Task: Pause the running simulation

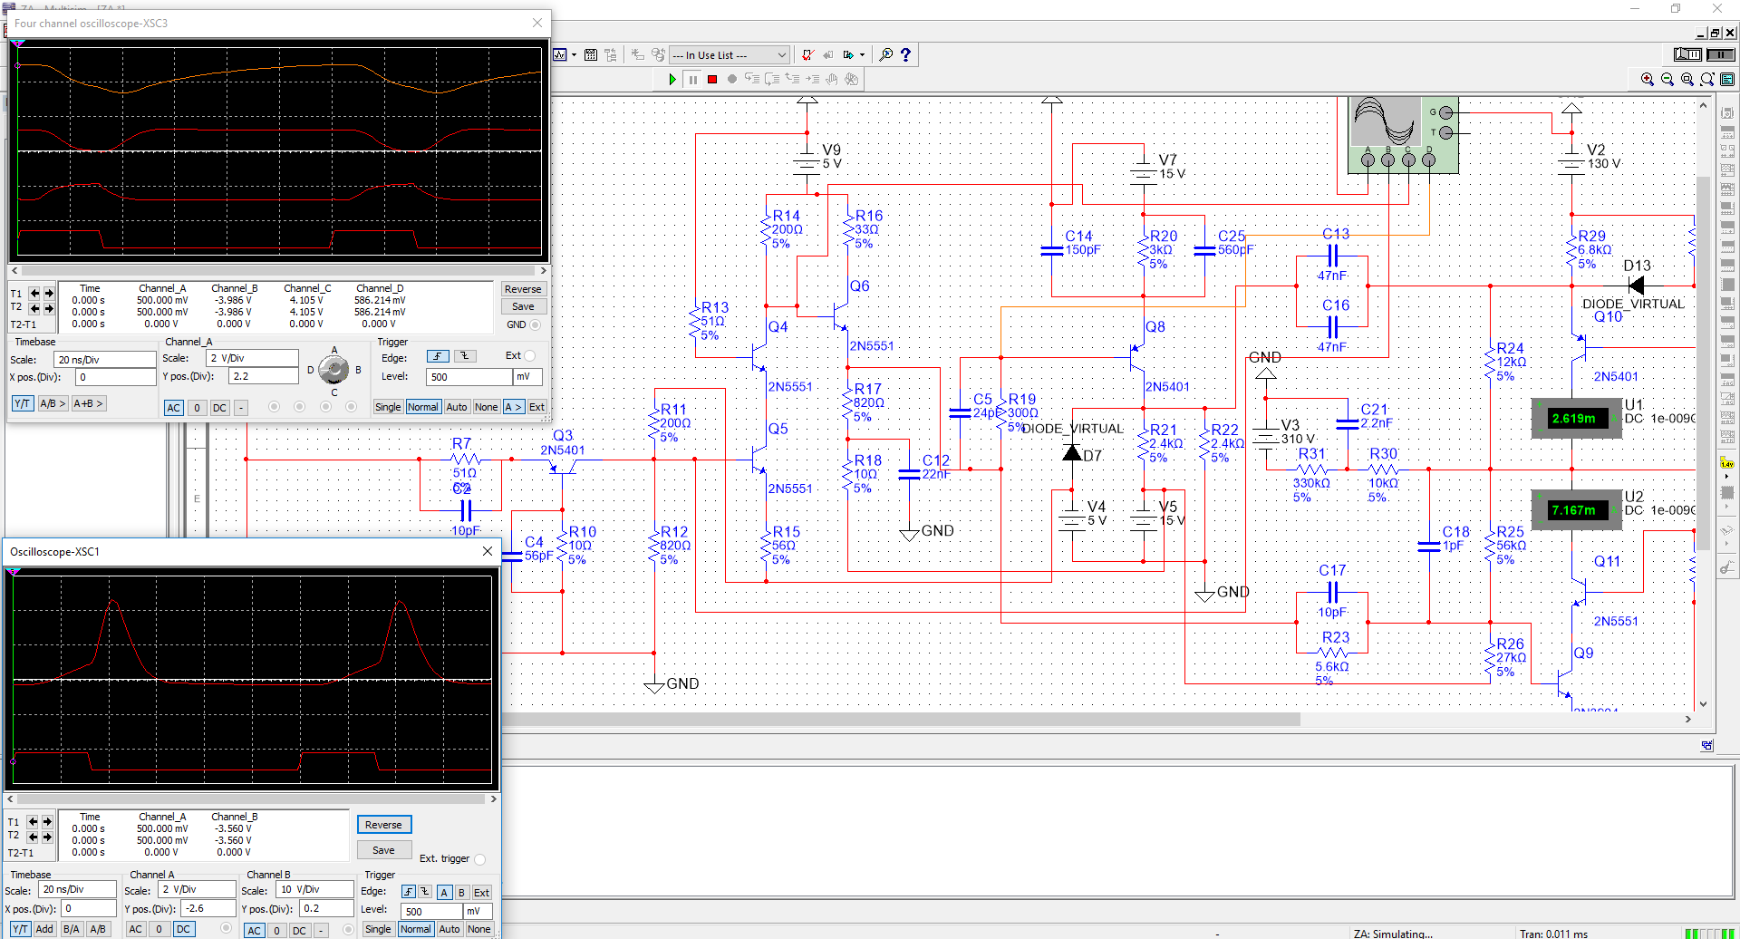Action: coord(693,80)
